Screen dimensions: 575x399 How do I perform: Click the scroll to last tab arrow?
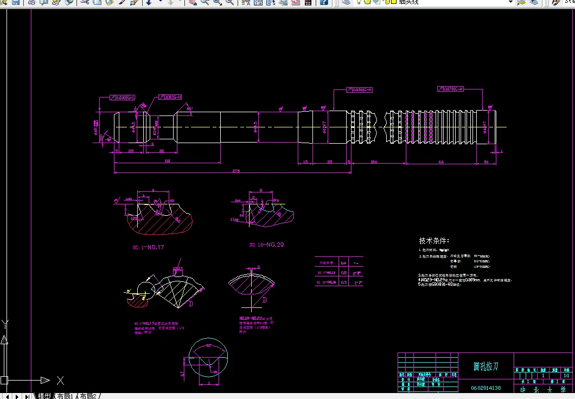coord(27,396)
